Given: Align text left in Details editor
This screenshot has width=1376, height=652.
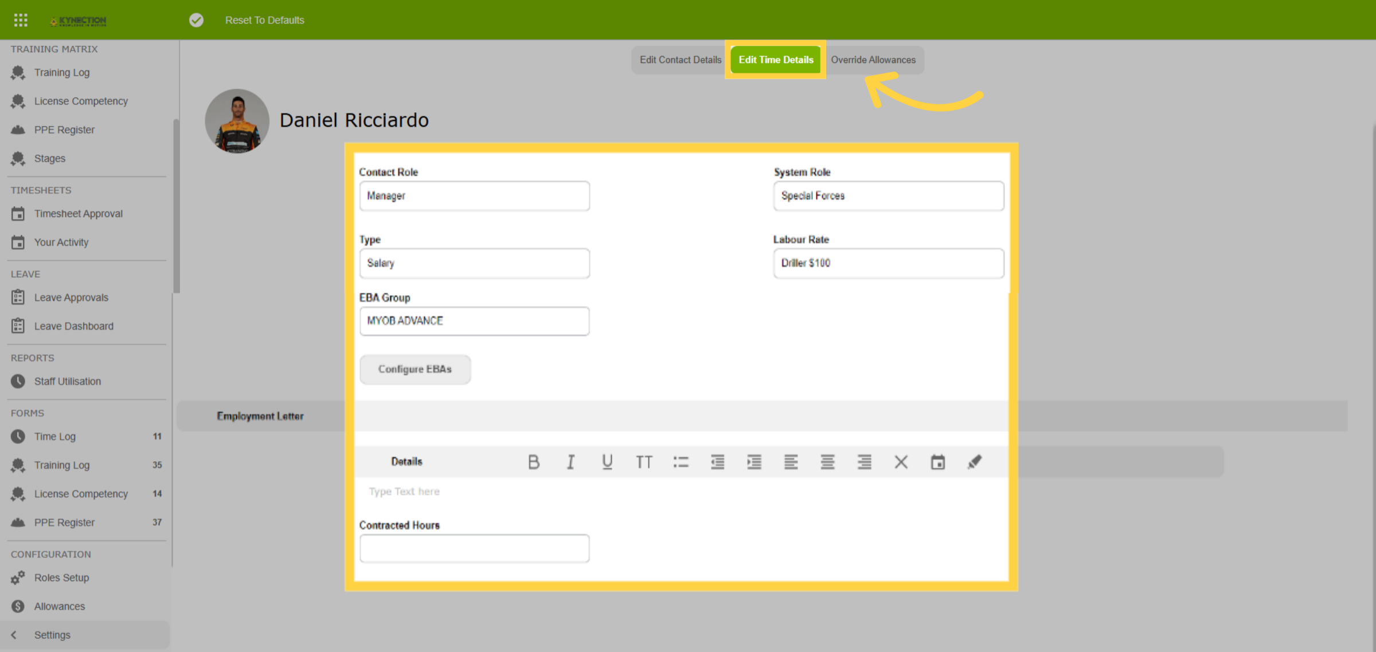Looking at the screenshot, I should pos(791,462).
